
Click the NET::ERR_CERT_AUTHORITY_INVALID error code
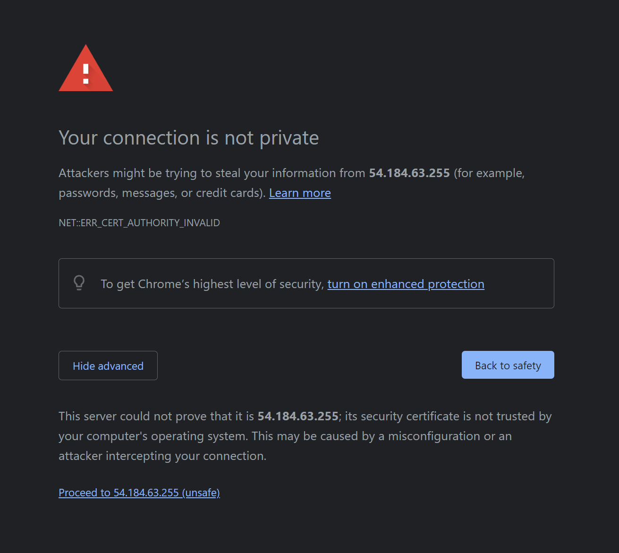[139, 223]
